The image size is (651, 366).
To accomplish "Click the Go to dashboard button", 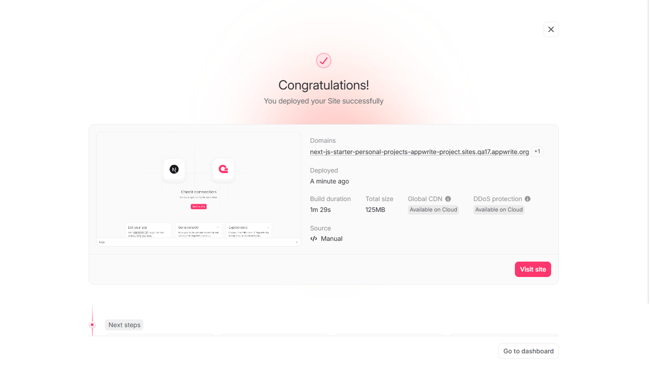I will coord(528,351).
